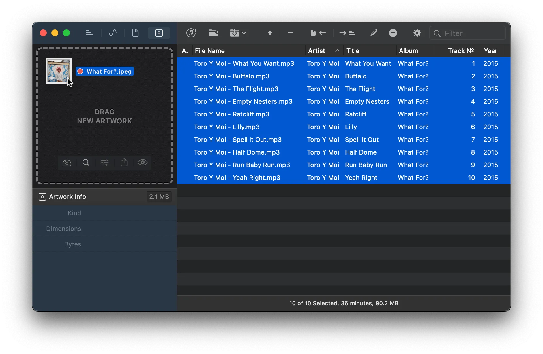Open the import dropdown arrow
The height and width of the screenshot is (354, 543).
point(244,33)
